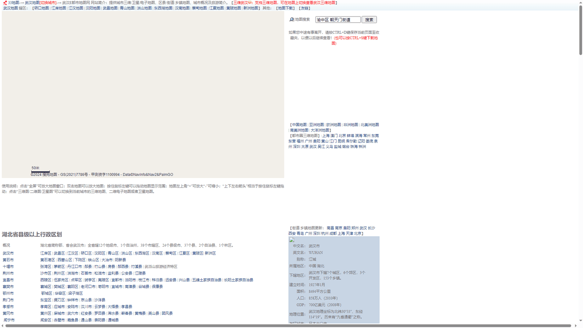Click 黄石市 in the division table
Screen dimensions: 583x328
pyautogui.click(x=8, y=260)
